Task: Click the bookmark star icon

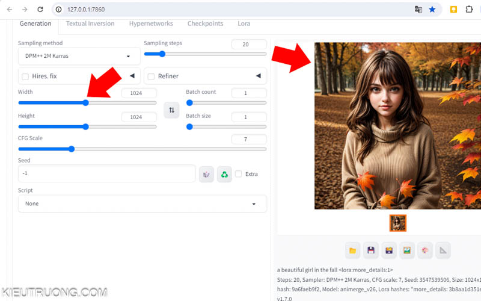Action: tap(432, 10)
